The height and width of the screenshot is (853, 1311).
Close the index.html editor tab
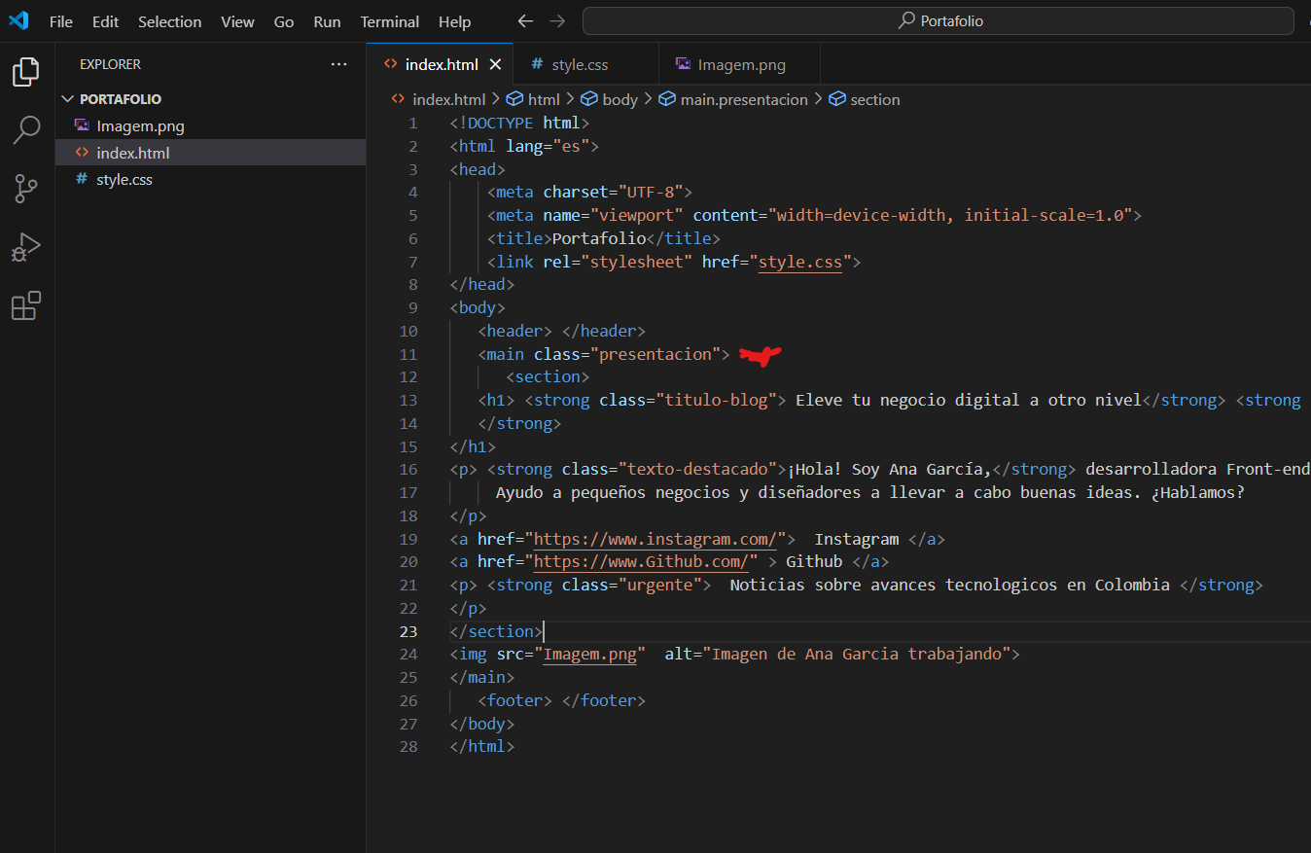click(495, 65)
